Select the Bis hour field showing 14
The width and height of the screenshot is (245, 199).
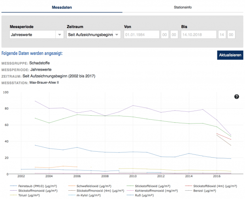(222, 35)
